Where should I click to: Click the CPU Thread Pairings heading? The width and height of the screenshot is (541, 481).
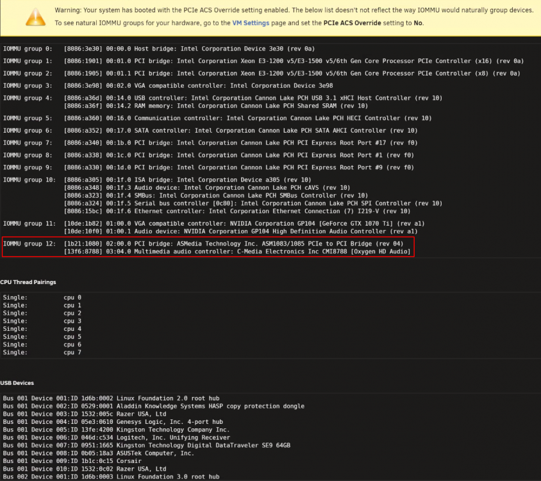coord(28,282)
